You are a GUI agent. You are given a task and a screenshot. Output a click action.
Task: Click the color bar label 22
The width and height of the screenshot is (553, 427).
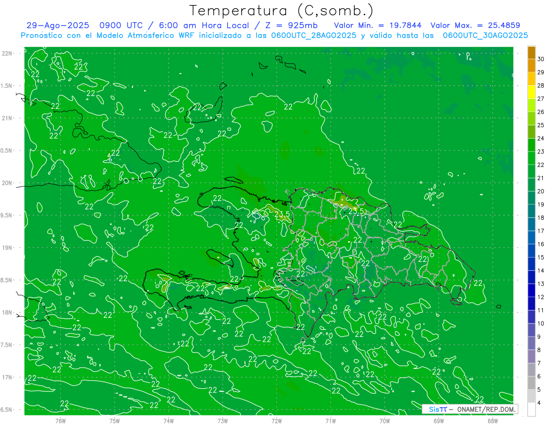tap(541, 165)
